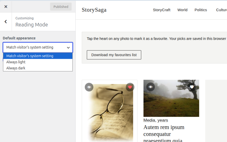Screen dimensions: 227x142
Task: Click the eye icon on the glasses photo
Action: [x=89, y=87]
